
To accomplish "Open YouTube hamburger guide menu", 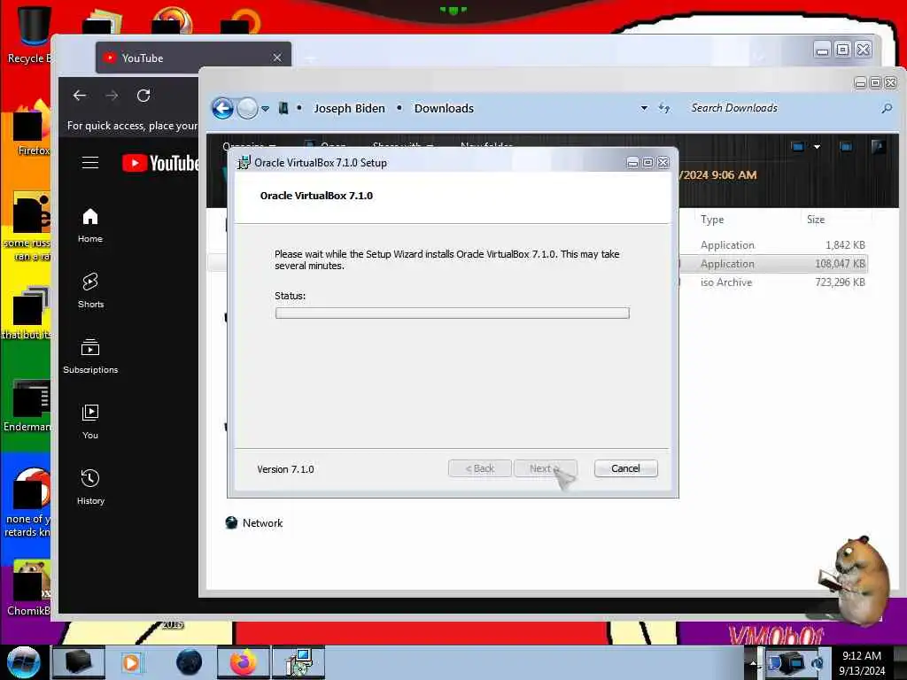I will 90,163.
